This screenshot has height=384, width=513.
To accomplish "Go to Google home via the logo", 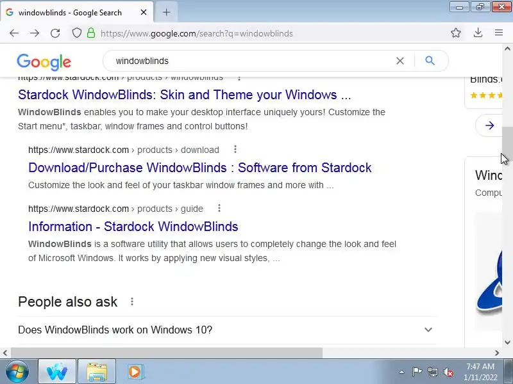I will (44, 61).
